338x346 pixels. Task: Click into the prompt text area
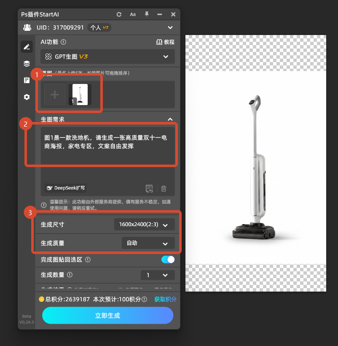tap(107, 154)
